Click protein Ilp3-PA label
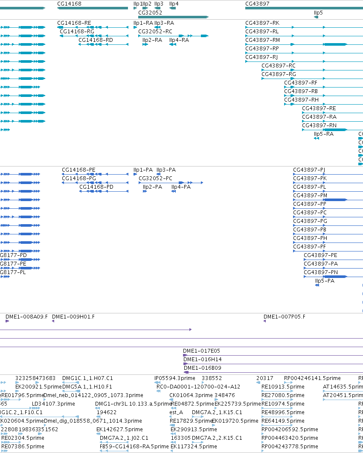This screenshot has width=363, height=453. pos(166,170)
